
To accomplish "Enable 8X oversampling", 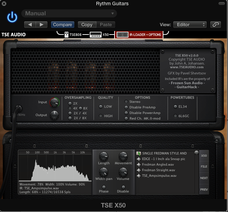I will tap(80, 108).
